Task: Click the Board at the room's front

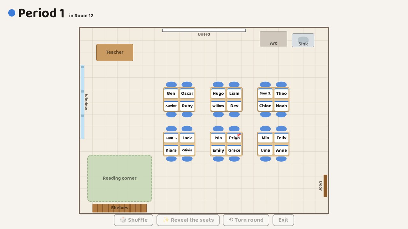Action: click(204, 31)
